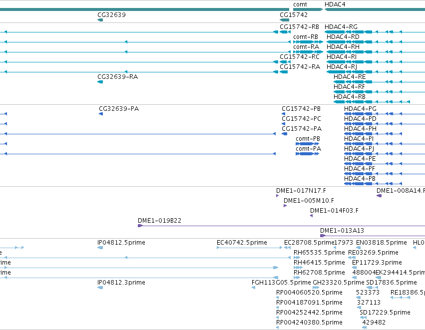
Task: Click transcript HDAC4-RD label
Action: 343,37
